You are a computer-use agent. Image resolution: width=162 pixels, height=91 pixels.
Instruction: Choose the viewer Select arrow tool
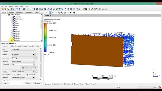point(47,13)
